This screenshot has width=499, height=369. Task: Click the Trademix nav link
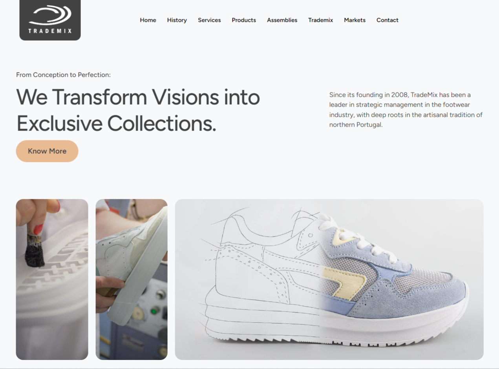(x=320, y=20)
